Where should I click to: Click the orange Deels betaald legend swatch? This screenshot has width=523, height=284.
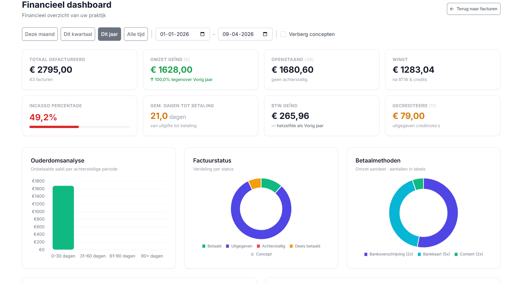(291, 246)
